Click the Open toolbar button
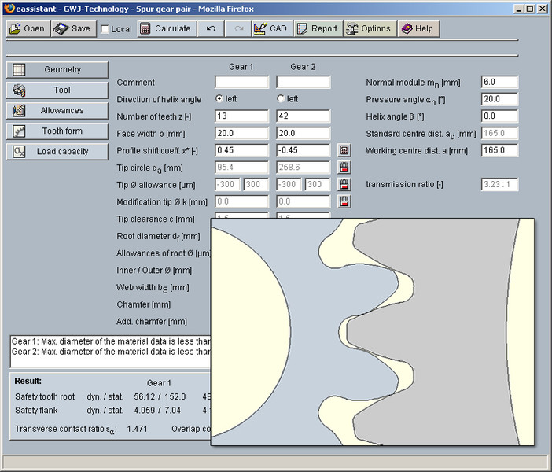 click(x=27, y=28)
